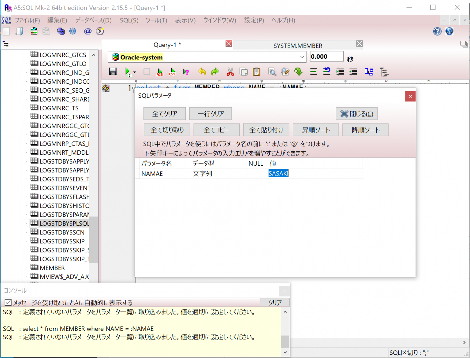Click the blue help question mark icon
Viewport: 470px width, 358px height.
(x=437, y=31)
